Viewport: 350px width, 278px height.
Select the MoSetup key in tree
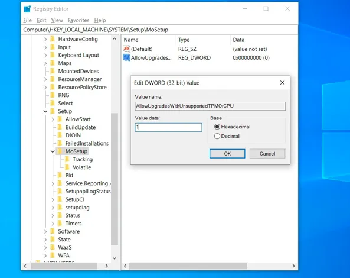pyautogui.click(x=76, y=151)
